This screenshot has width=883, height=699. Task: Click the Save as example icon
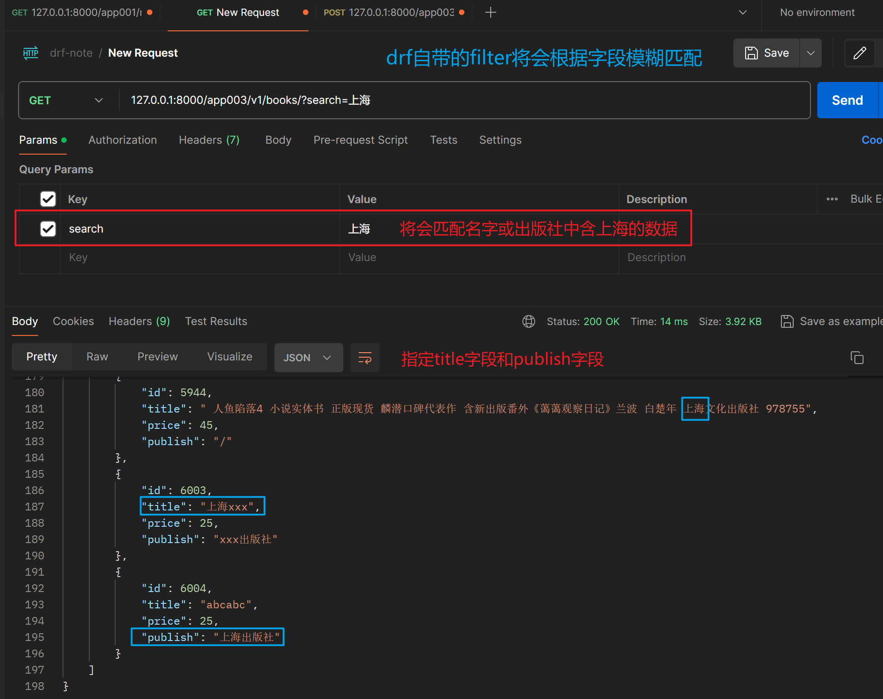(x=787, y=321)
